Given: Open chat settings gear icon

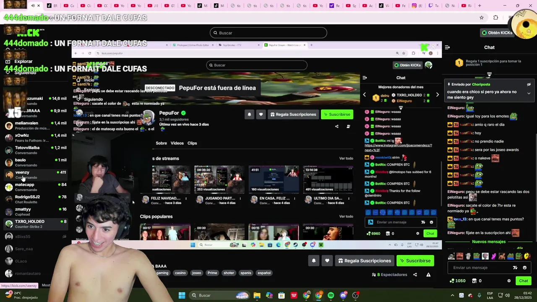Looking at the screenshot, I should click(x=509, y=281).
